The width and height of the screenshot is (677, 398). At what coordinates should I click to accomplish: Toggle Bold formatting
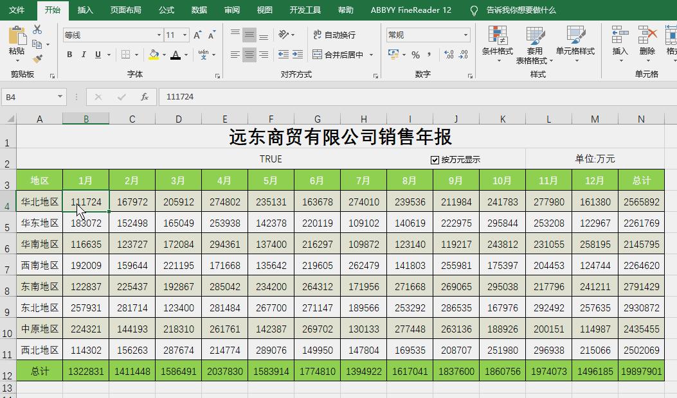(x=69, y=55)
